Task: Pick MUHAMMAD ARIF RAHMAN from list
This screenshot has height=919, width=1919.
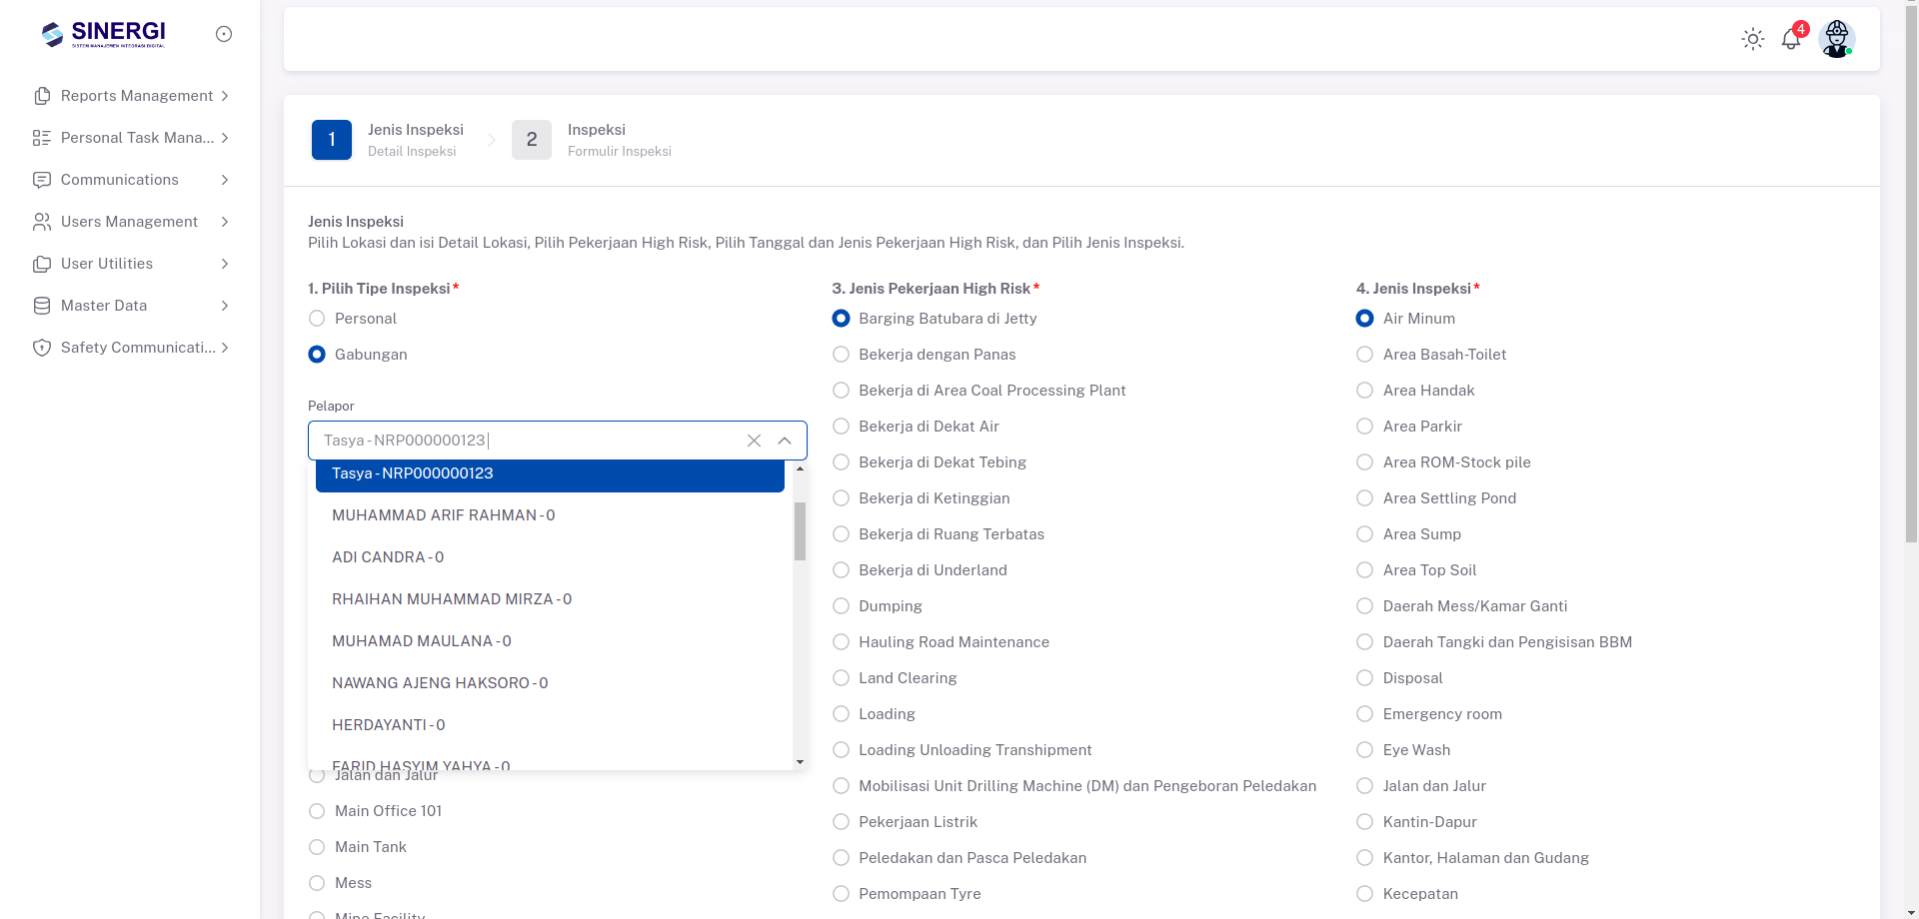Action: (550, 515)
